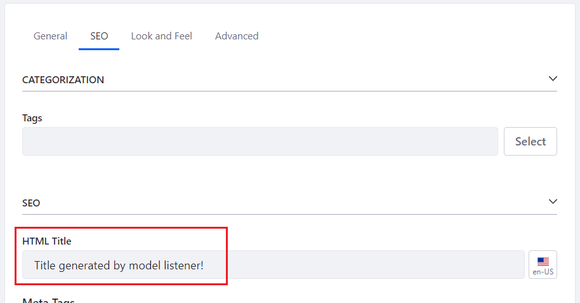Place cursor after 'listener!' text
The image size is (580, 303).
point(204,266)
